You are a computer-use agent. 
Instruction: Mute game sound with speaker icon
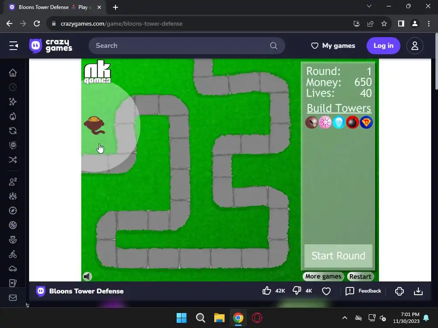pyautogui.click(x=87, y=276)
